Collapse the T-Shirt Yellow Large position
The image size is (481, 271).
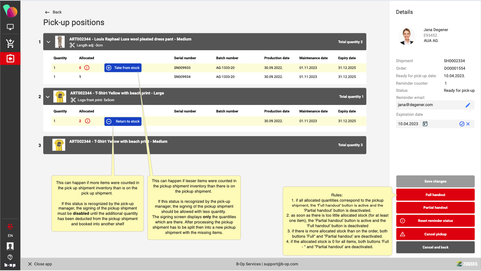[48, 97]
